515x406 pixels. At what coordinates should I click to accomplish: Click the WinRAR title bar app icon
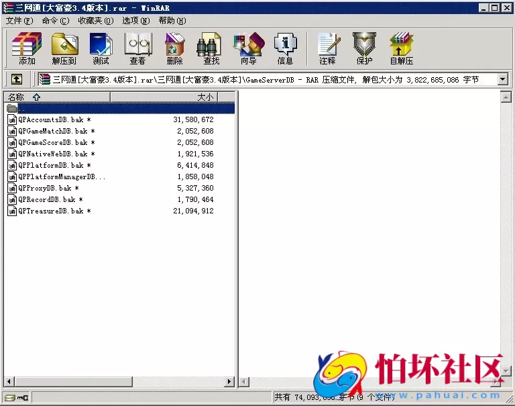(x=8, y=8)
